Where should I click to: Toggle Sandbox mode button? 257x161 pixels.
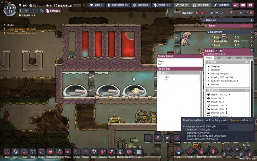[53, 11]
